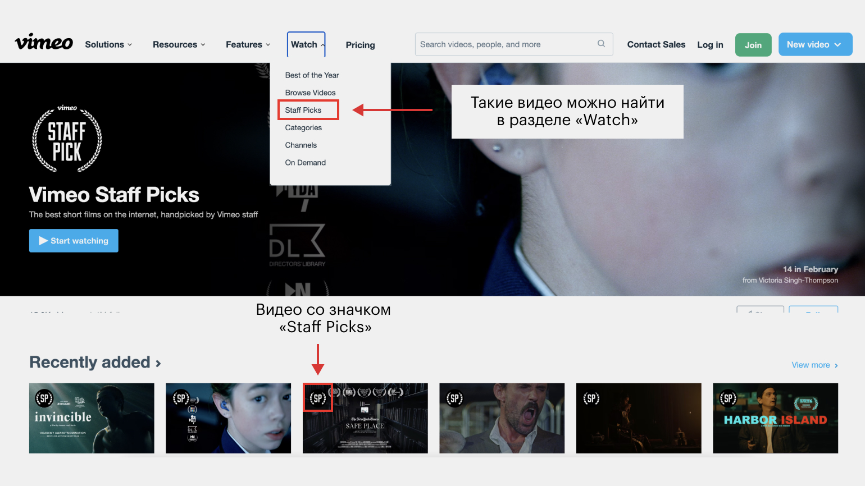Click the Recently added chevron
The height and width of the screenshot is (486, 865).
click(158, 364)
